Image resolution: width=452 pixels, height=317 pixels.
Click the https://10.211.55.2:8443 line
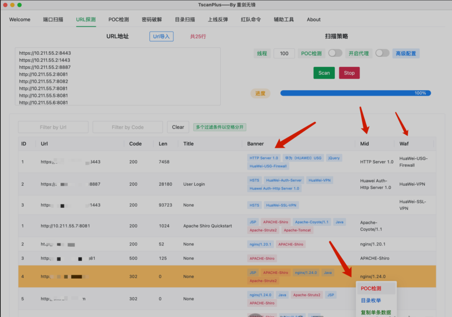point(45,53)
